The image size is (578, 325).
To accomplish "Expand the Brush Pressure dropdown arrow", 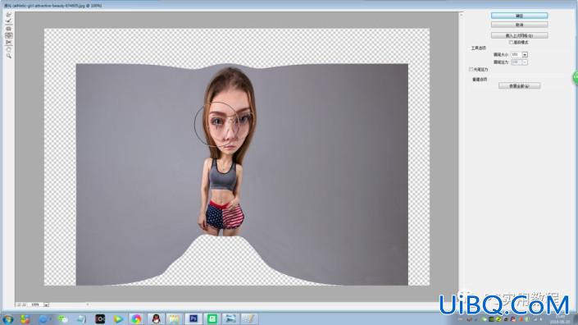I will pos(525,62).
